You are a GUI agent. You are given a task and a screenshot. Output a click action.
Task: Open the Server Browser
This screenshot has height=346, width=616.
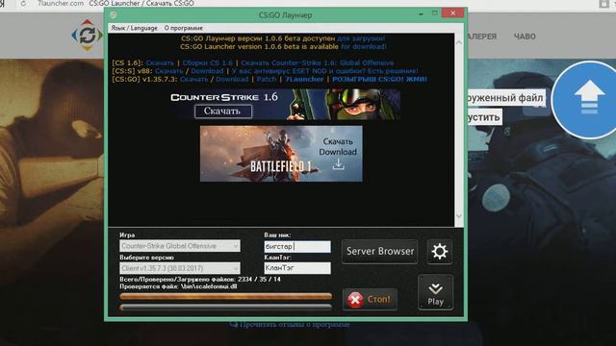tap(379, 251)
